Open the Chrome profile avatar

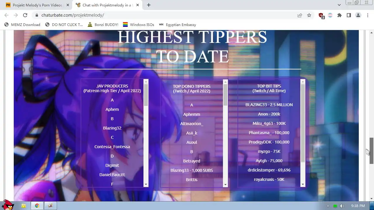coord(358,15)
